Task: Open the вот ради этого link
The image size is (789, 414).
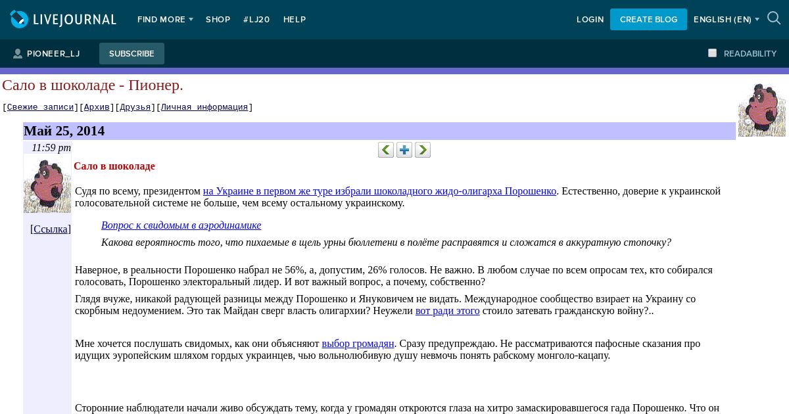Action: pos(448,311)
